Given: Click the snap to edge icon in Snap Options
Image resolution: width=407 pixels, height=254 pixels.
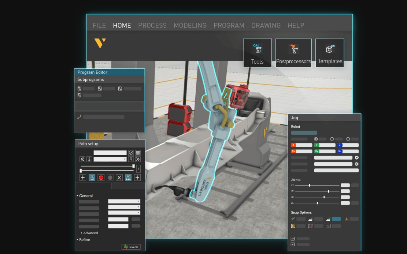Looking at the screenshot, I should [x=293, y=218].
